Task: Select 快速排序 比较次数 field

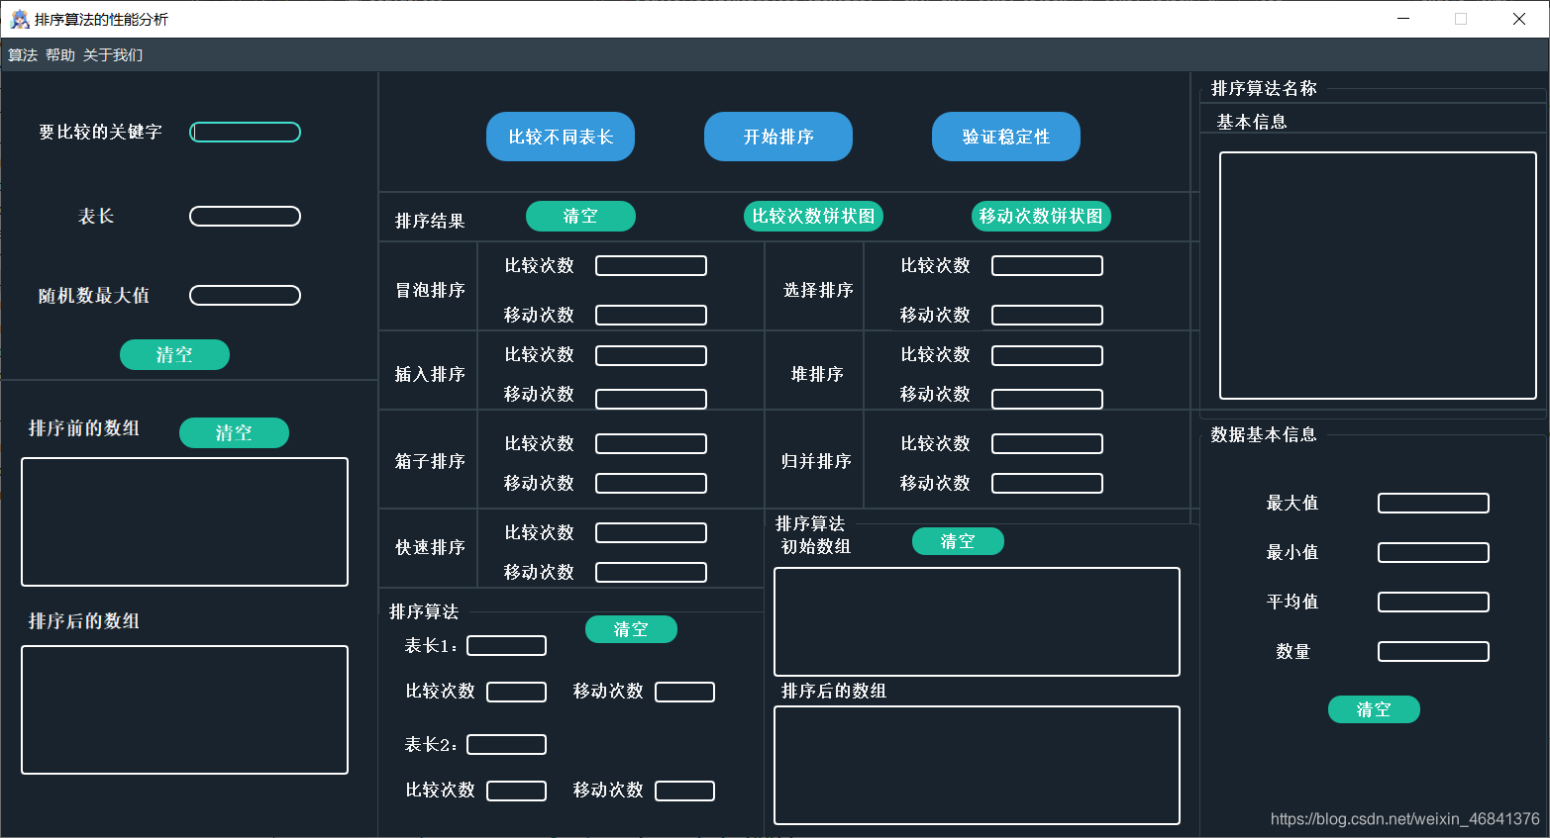Action: pos(651,533)
